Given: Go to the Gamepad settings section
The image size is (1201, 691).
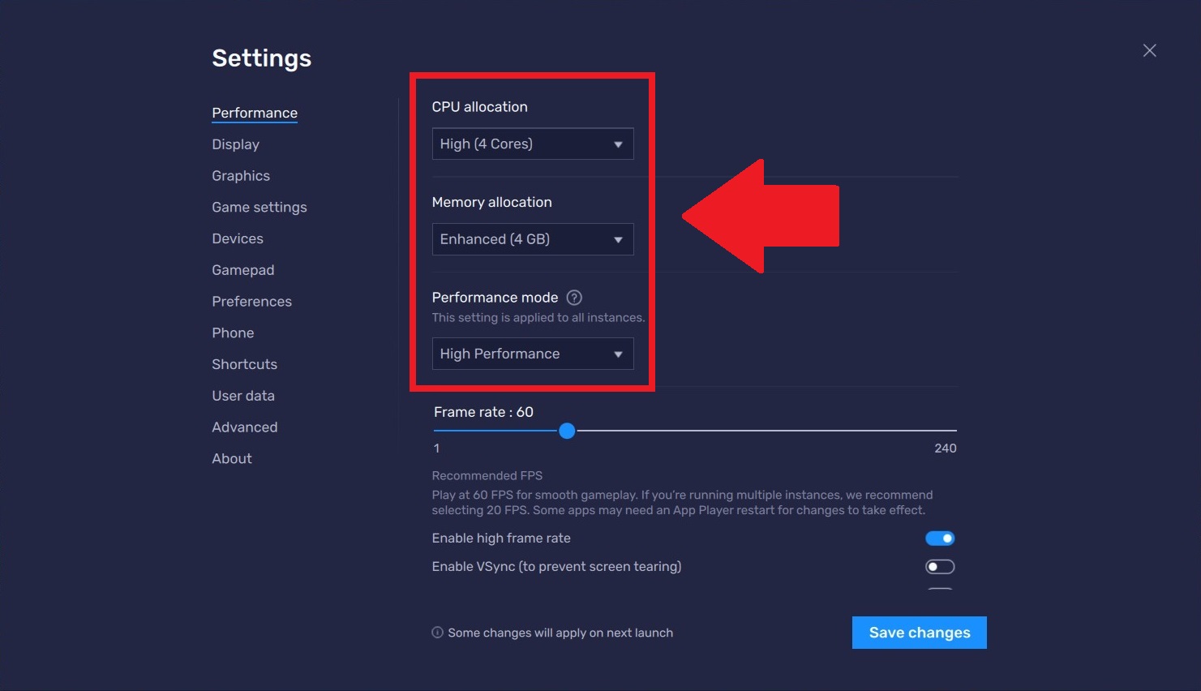Looking at the screenshot, I should (x=242, y=269).
